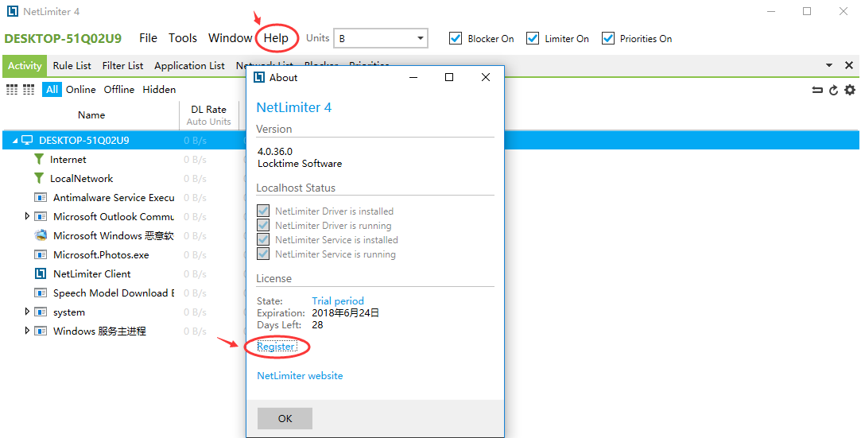This screenshot has height=438, width=861.
Task: Sort by the Name column header
Action: pyautogui.click(x=91, y=114)
